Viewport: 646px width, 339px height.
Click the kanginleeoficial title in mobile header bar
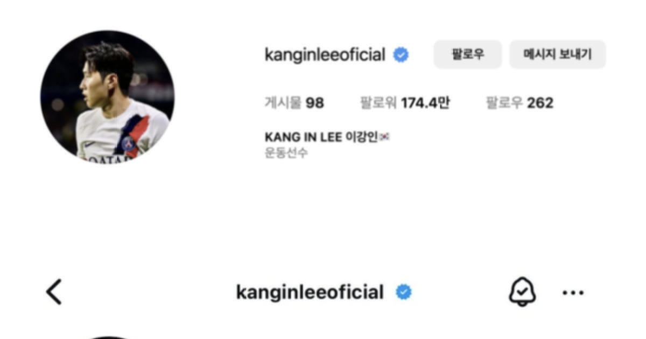tap(310, 293)
